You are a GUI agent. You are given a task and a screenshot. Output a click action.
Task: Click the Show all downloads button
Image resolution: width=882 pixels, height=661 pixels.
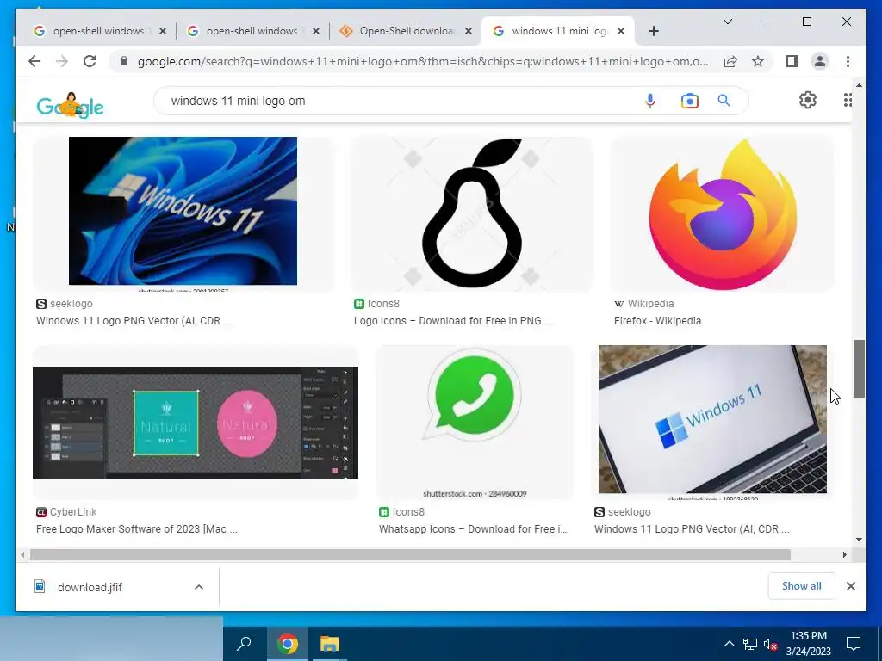[801, 585]
